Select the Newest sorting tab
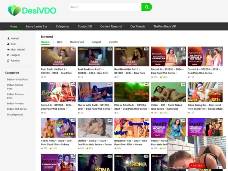The width and height of the screenshot is (228, 171). click(x=45, y=42)
